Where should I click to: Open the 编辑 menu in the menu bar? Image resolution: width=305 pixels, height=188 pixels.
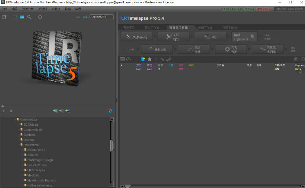pyautogui.click(x=14, y=9)
